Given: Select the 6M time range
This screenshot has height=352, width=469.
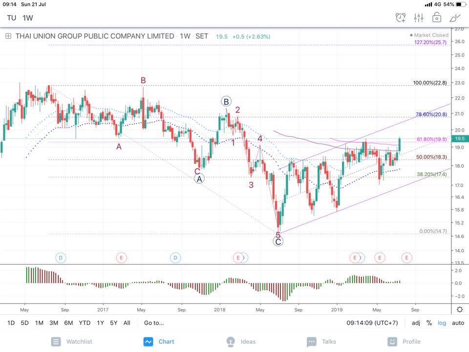Looking at the screenshot, I should click(x=68, y=323).
